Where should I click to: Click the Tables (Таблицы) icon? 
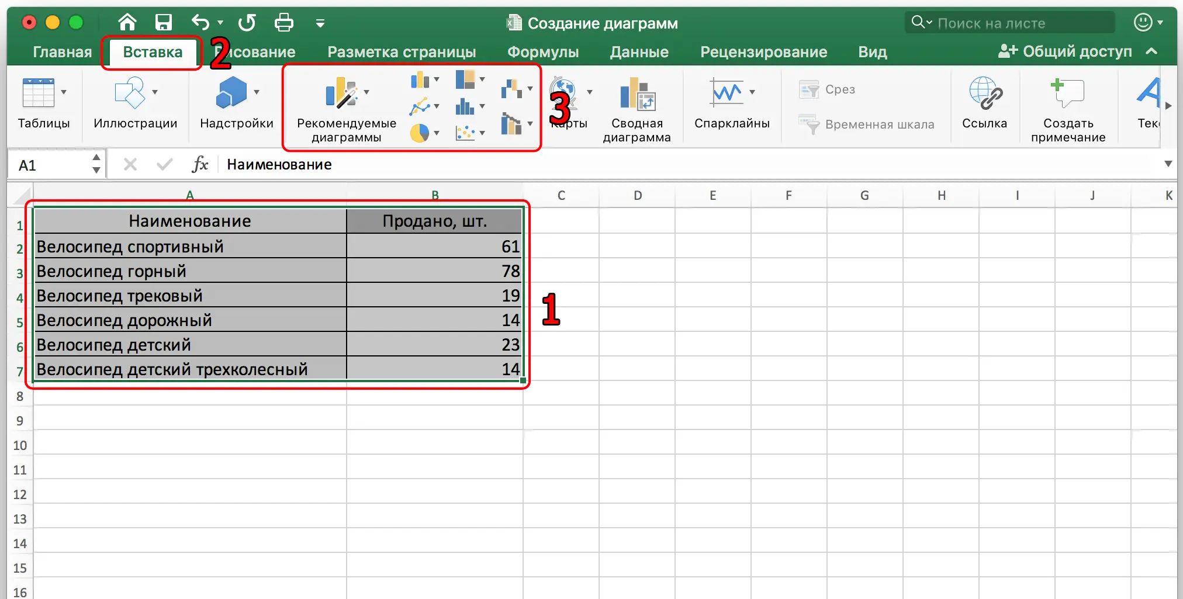[x=39, y=92]
